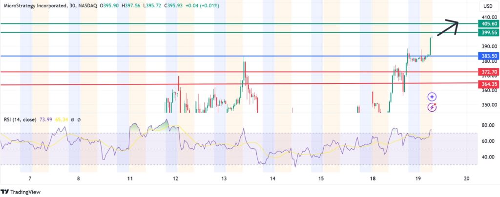Viewport: 500px width, 197px height.
Task: Click the RSI axis value 60.00
Action: (488, 141)
